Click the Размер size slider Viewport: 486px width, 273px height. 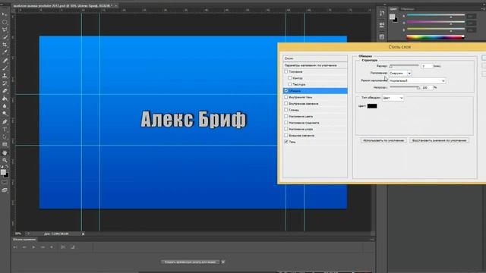[x=404, y=66]
